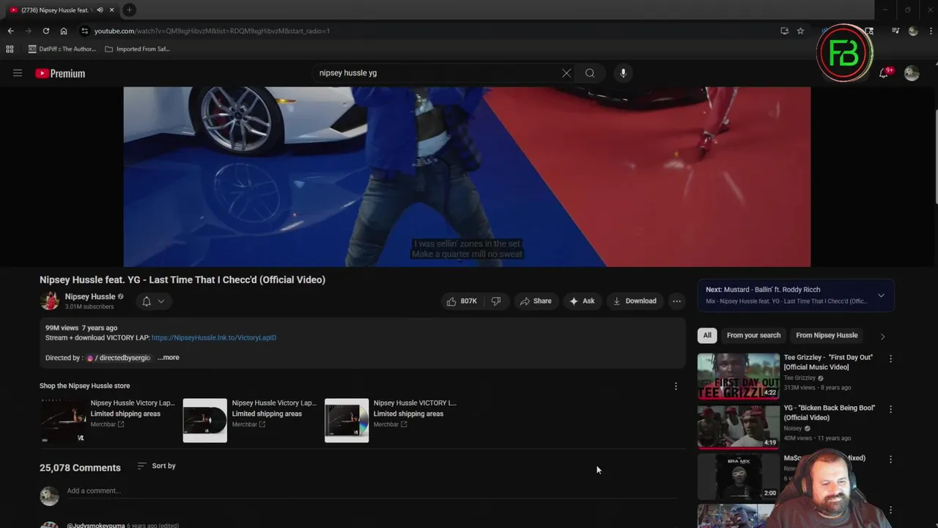Click the Share button
Viewport: 938px width, 528px height.
[x=536, y=301]
